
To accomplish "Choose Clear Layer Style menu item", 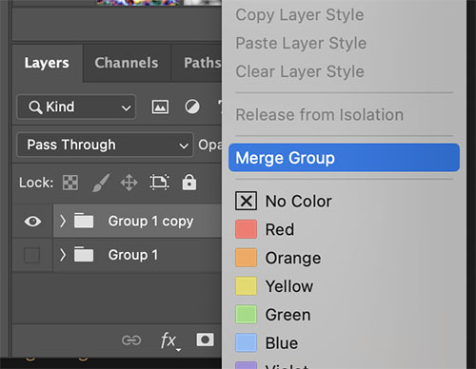I will (x=300, y=71).
